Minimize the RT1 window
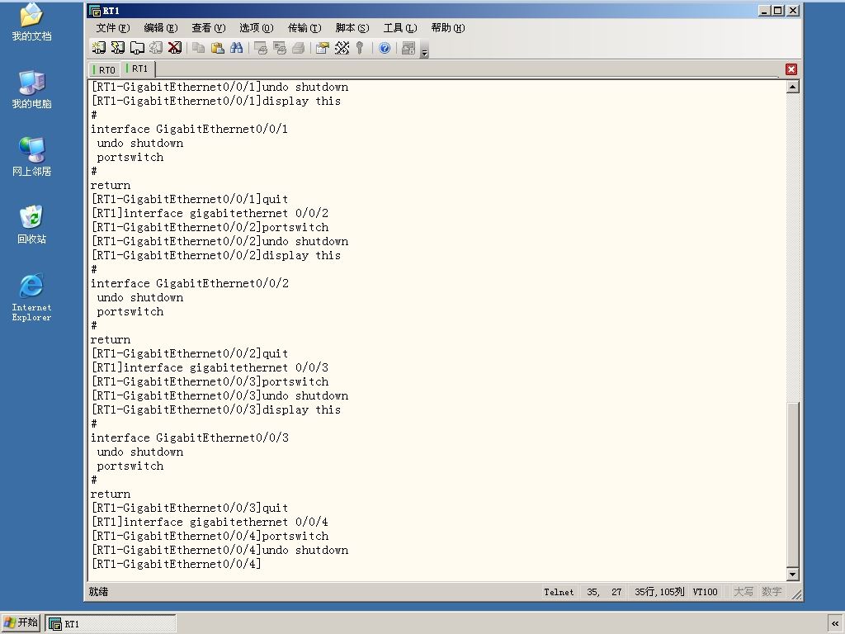This screenshot has width=845, height=634. (x=763, y=11)
